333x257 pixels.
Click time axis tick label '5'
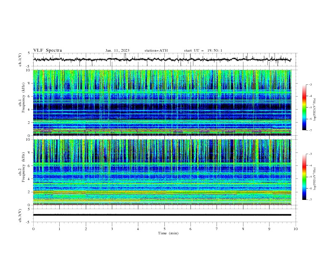pos(164,229)
